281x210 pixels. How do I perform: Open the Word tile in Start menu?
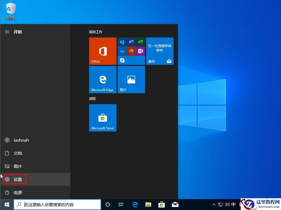(131, 42)
